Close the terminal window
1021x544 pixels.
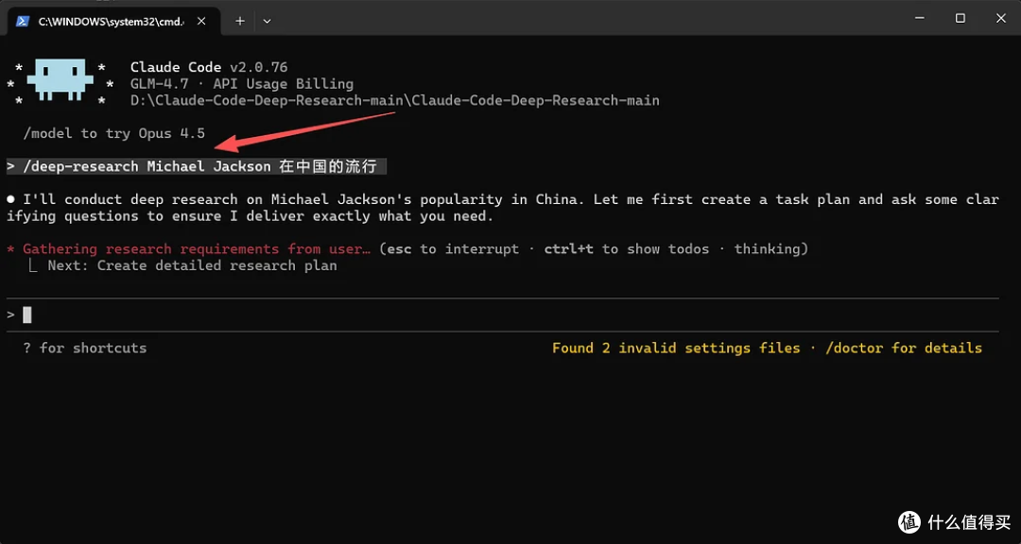pos(1001,18)
